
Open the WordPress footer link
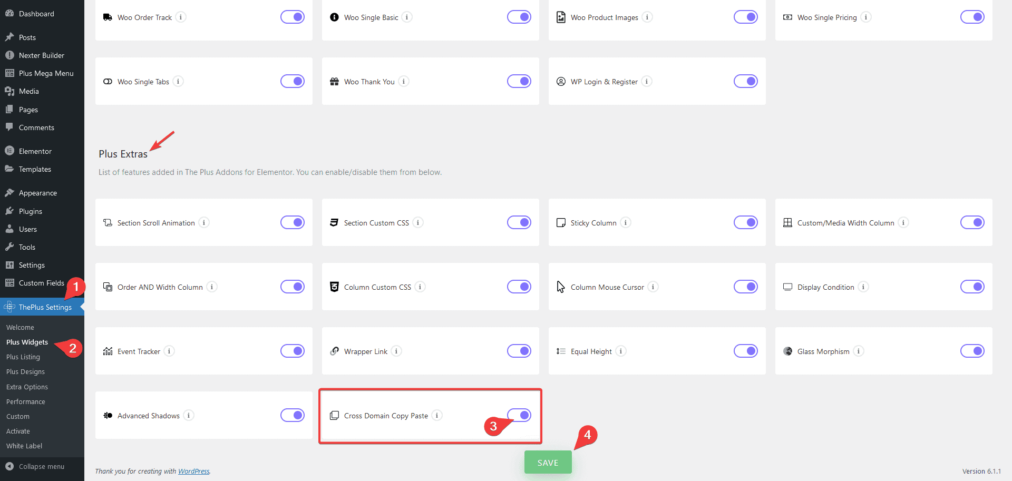coord(193,471)
